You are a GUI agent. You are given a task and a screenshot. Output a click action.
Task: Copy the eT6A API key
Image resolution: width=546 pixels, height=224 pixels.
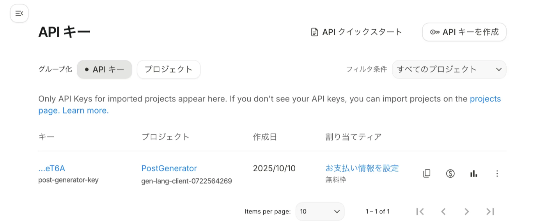tap(427, 174)
